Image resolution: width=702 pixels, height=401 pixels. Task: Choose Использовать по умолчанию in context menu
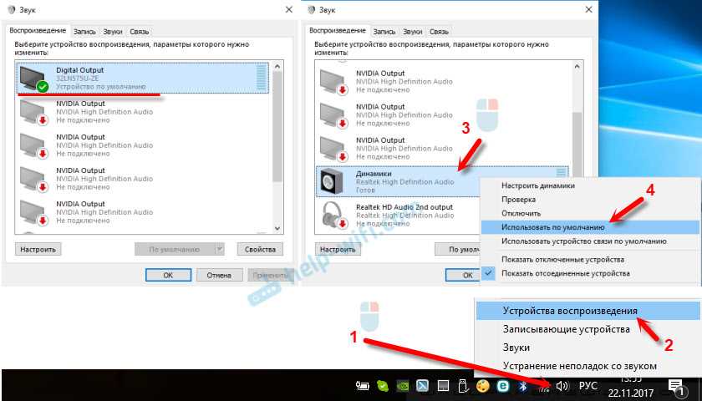pyautogui.click(x=553, y=227)
